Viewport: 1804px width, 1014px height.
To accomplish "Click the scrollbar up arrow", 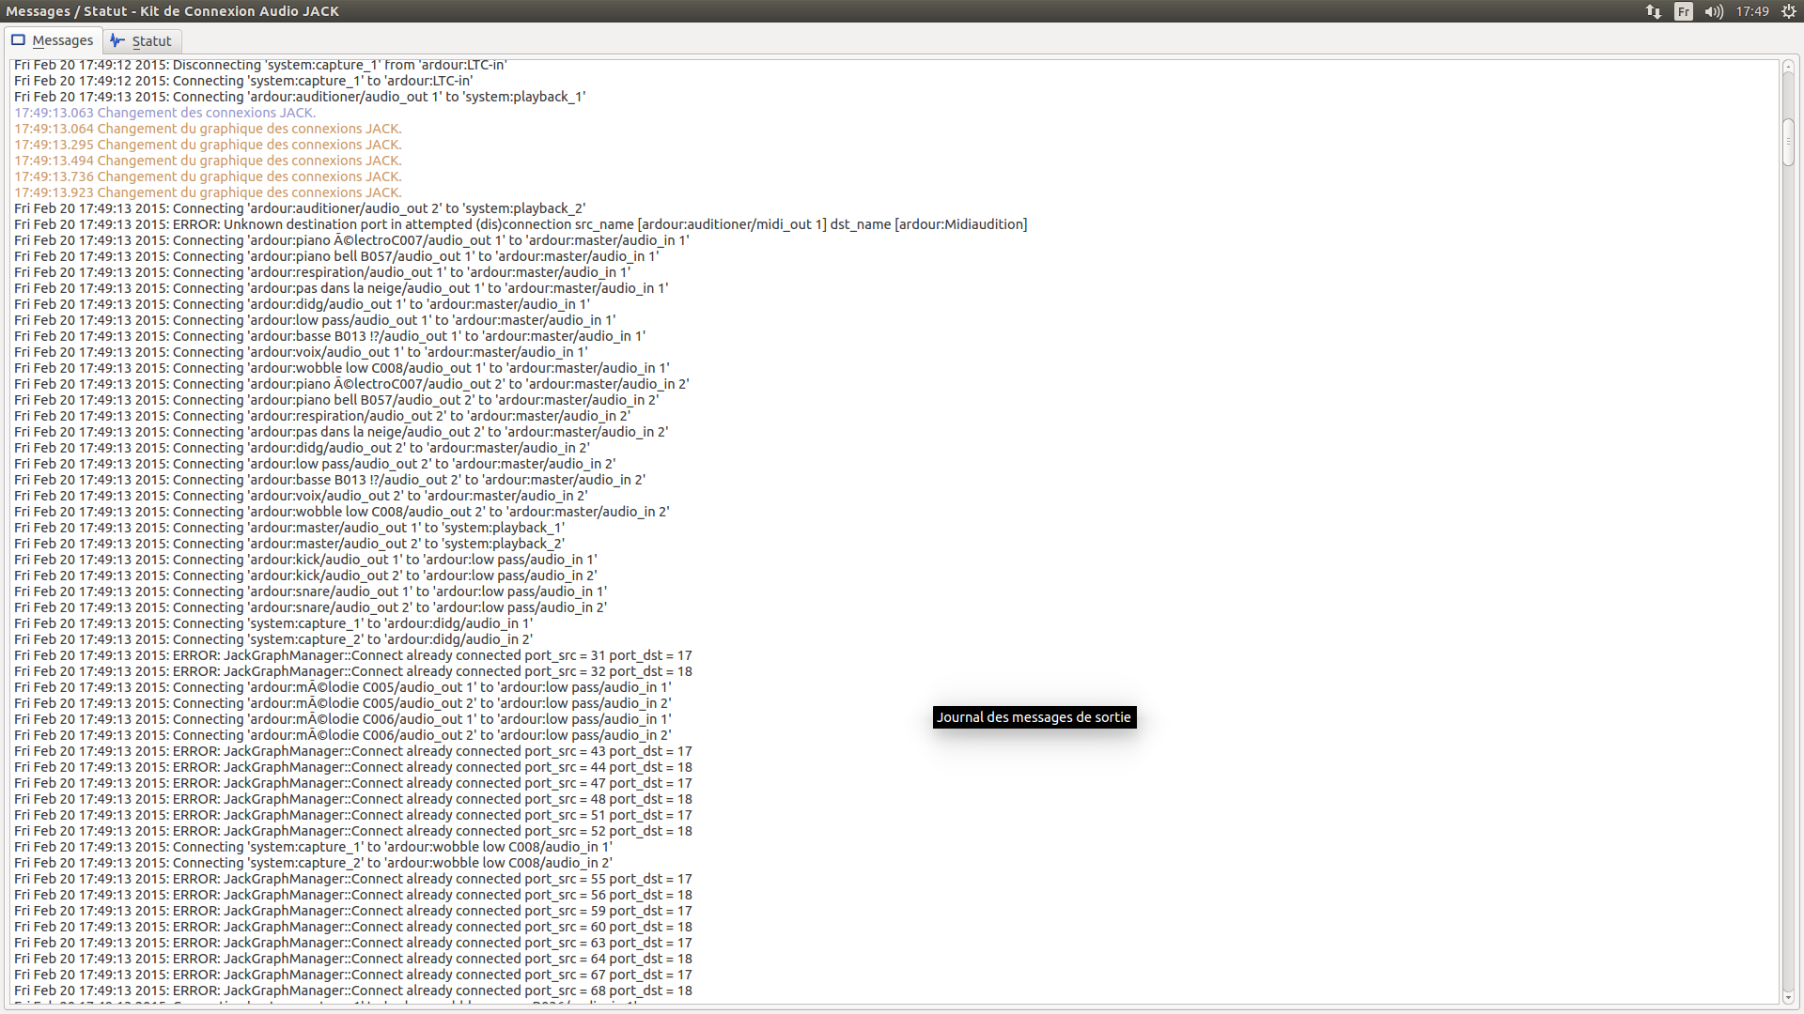I will [x=1789, y=67].
